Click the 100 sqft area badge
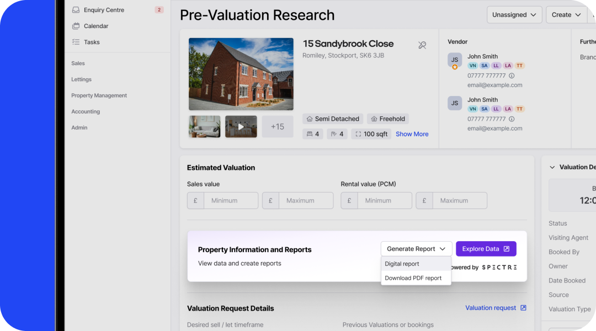This screenshot has height=331, width=596. click(x=371, y=134)
